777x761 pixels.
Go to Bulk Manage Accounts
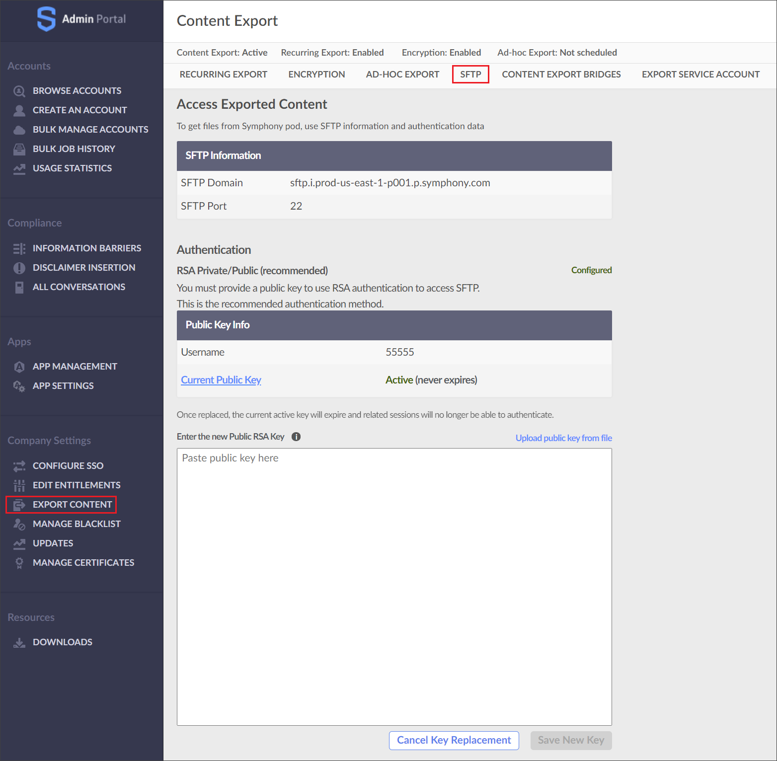click(x=90, y=130)
